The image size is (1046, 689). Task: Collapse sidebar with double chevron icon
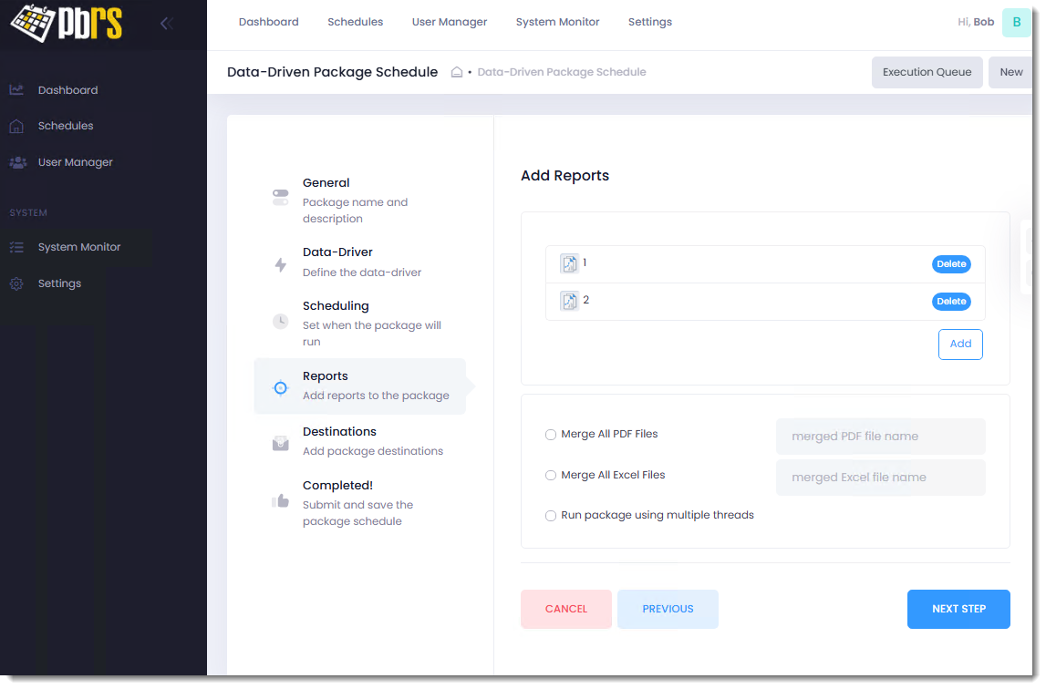pyautogui.click(x=166, y=24)
